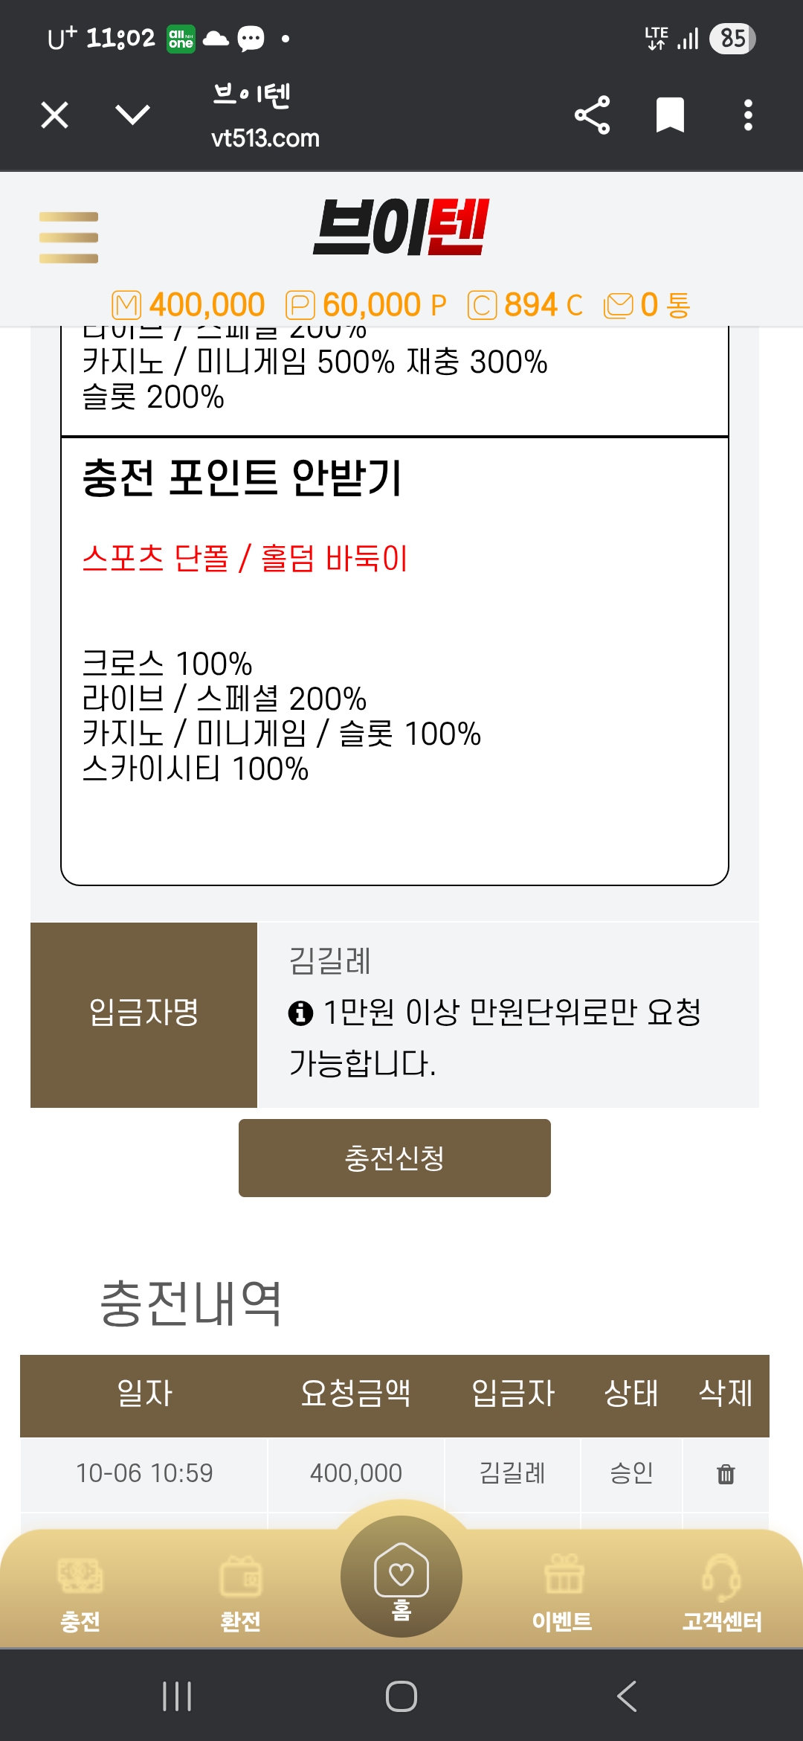
Task: Tap the 김길레 depositor name field
Action: click(331, 961)
